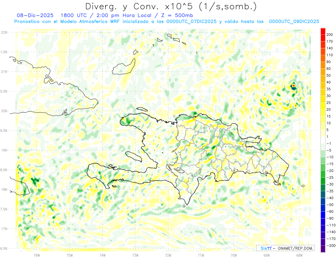Viewport: 336px width, 259px height.
Task: Click the positive "200" colorbar value
Action: pyautogui.click(x=330, y=34)
